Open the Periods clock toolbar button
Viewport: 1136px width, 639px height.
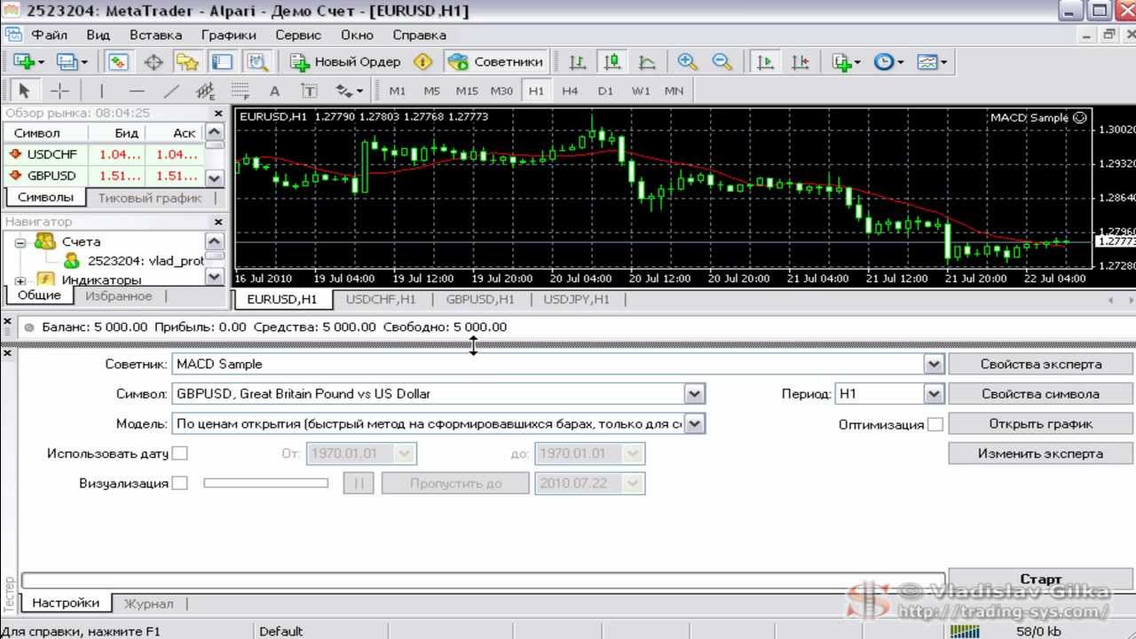point(887,62)
